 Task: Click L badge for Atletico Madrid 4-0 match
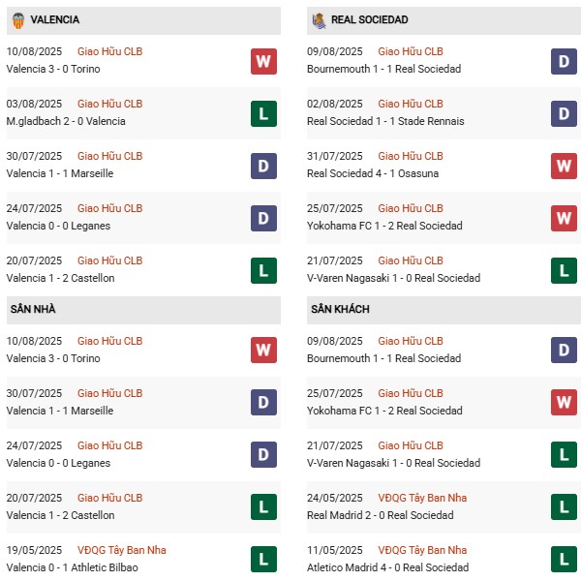click(x=564, y=558)
